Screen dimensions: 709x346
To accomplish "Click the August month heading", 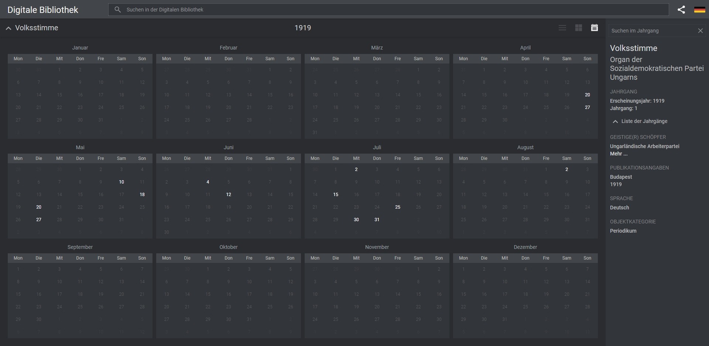I will pyautogui.click(x=525, y=147).
